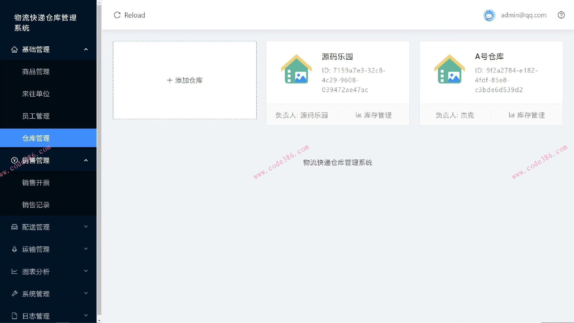Click the Reload refresh icon
Screen dimensions: 574x323
pos(117,15)
